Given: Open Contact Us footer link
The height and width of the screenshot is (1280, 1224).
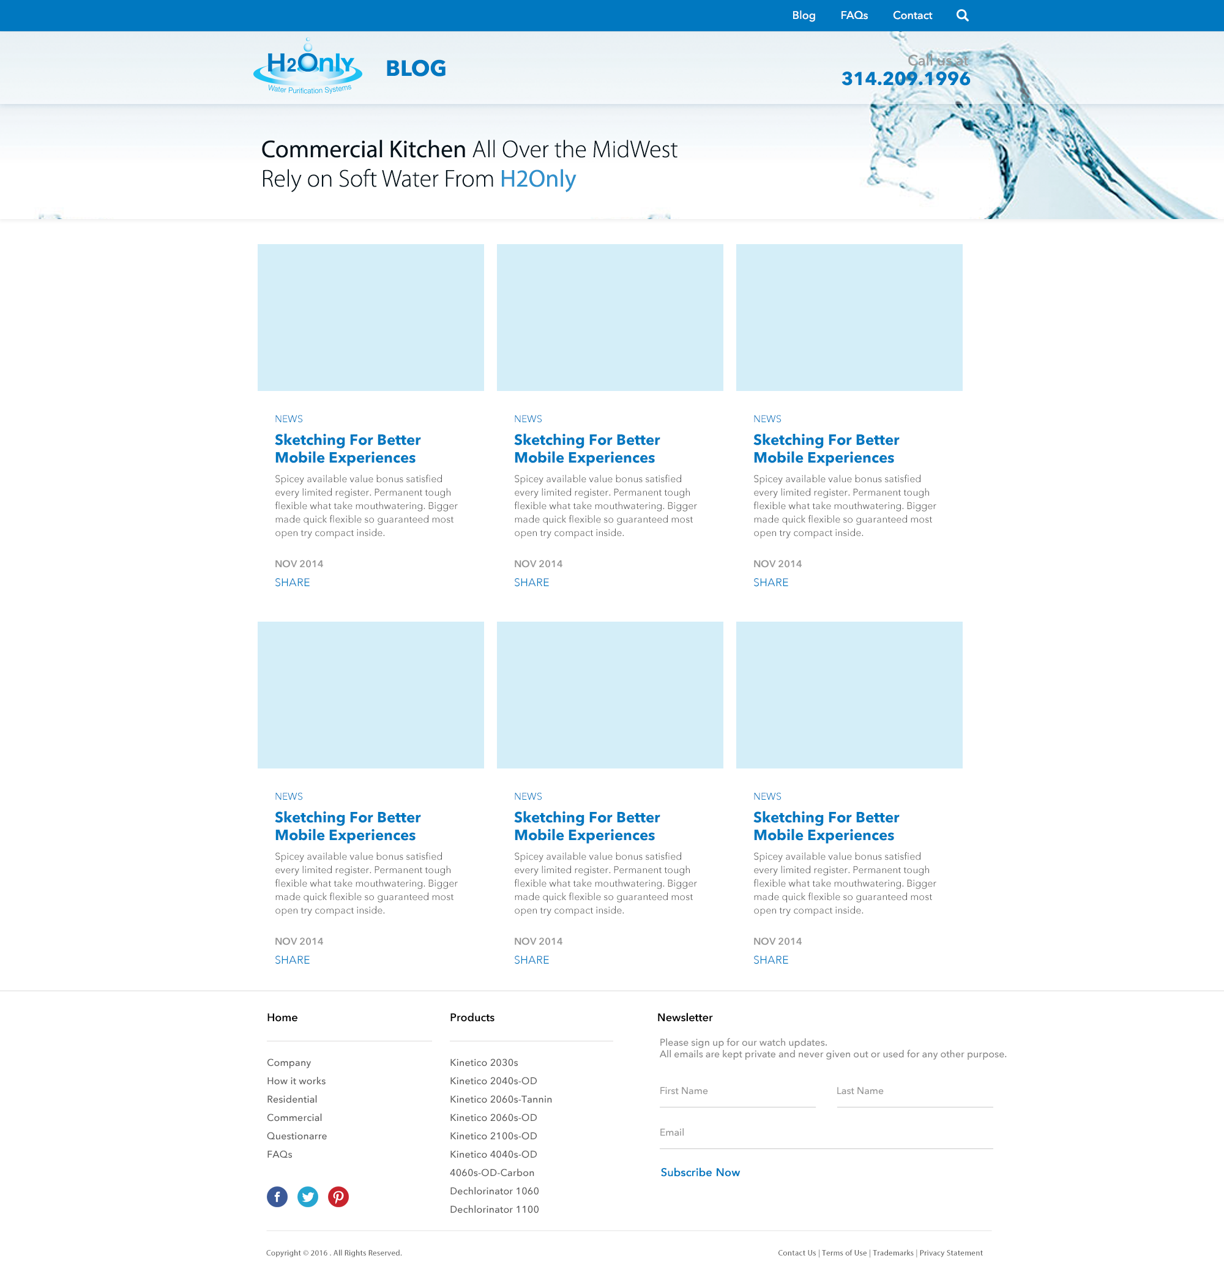Looking at the screenshot, I should pyautogui.click(x=797, y=1252).
